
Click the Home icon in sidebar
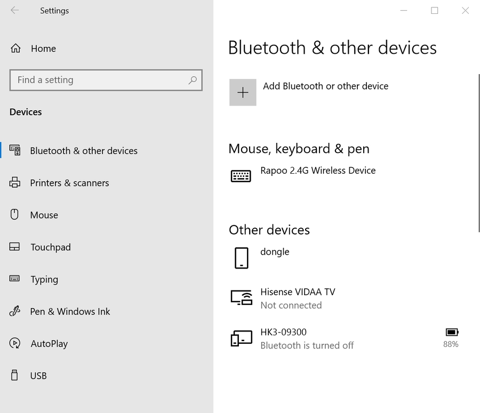point(15,48)
